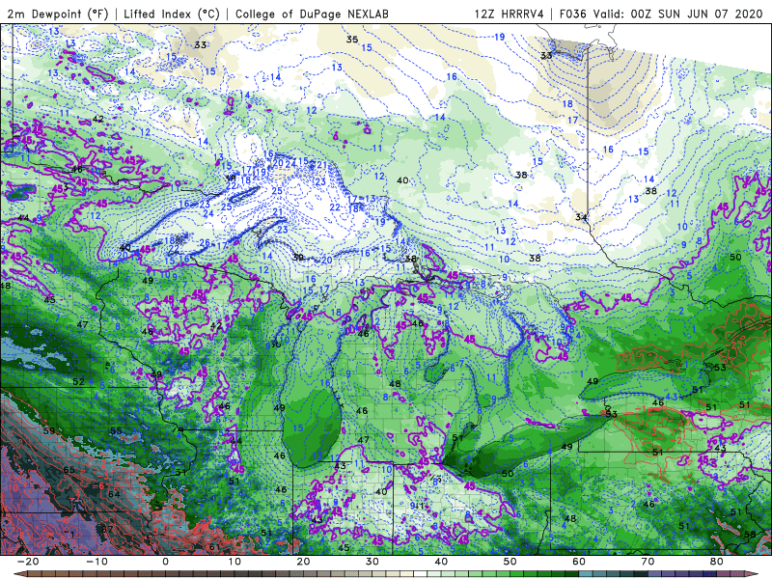The height and width of the screenshot is (579, 772).
Task: Click the '60' color scale label
Action: click(x=579, y=562)
